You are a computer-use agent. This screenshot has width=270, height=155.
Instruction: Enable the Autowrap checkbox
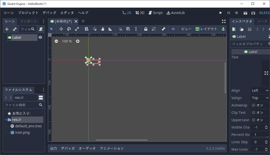click(253, 105)
